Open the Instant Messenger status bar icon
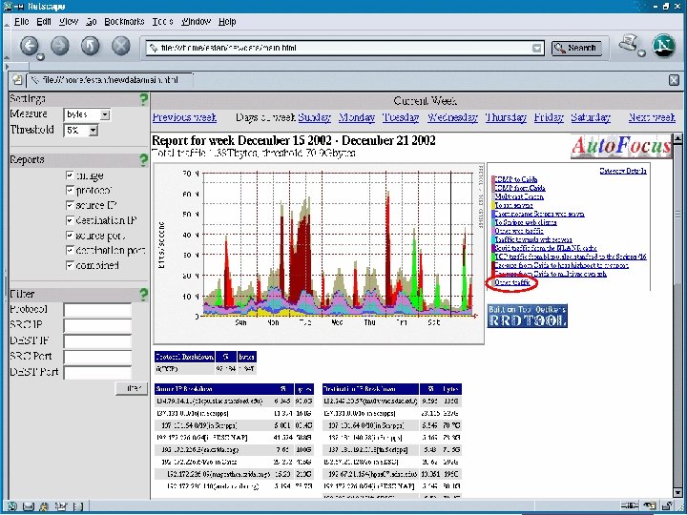687x515 pixels. tap(43, 506)
